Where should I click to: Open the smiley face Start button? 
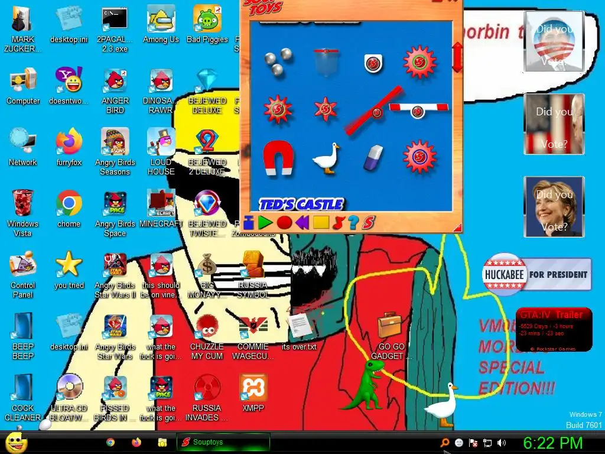(x=16, y=442)
